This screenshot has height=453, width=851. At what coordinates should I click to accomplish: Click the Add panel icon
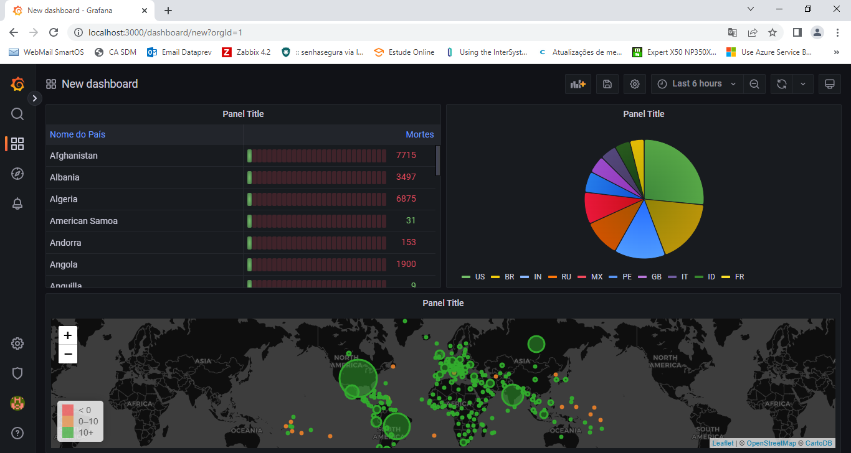578,84
